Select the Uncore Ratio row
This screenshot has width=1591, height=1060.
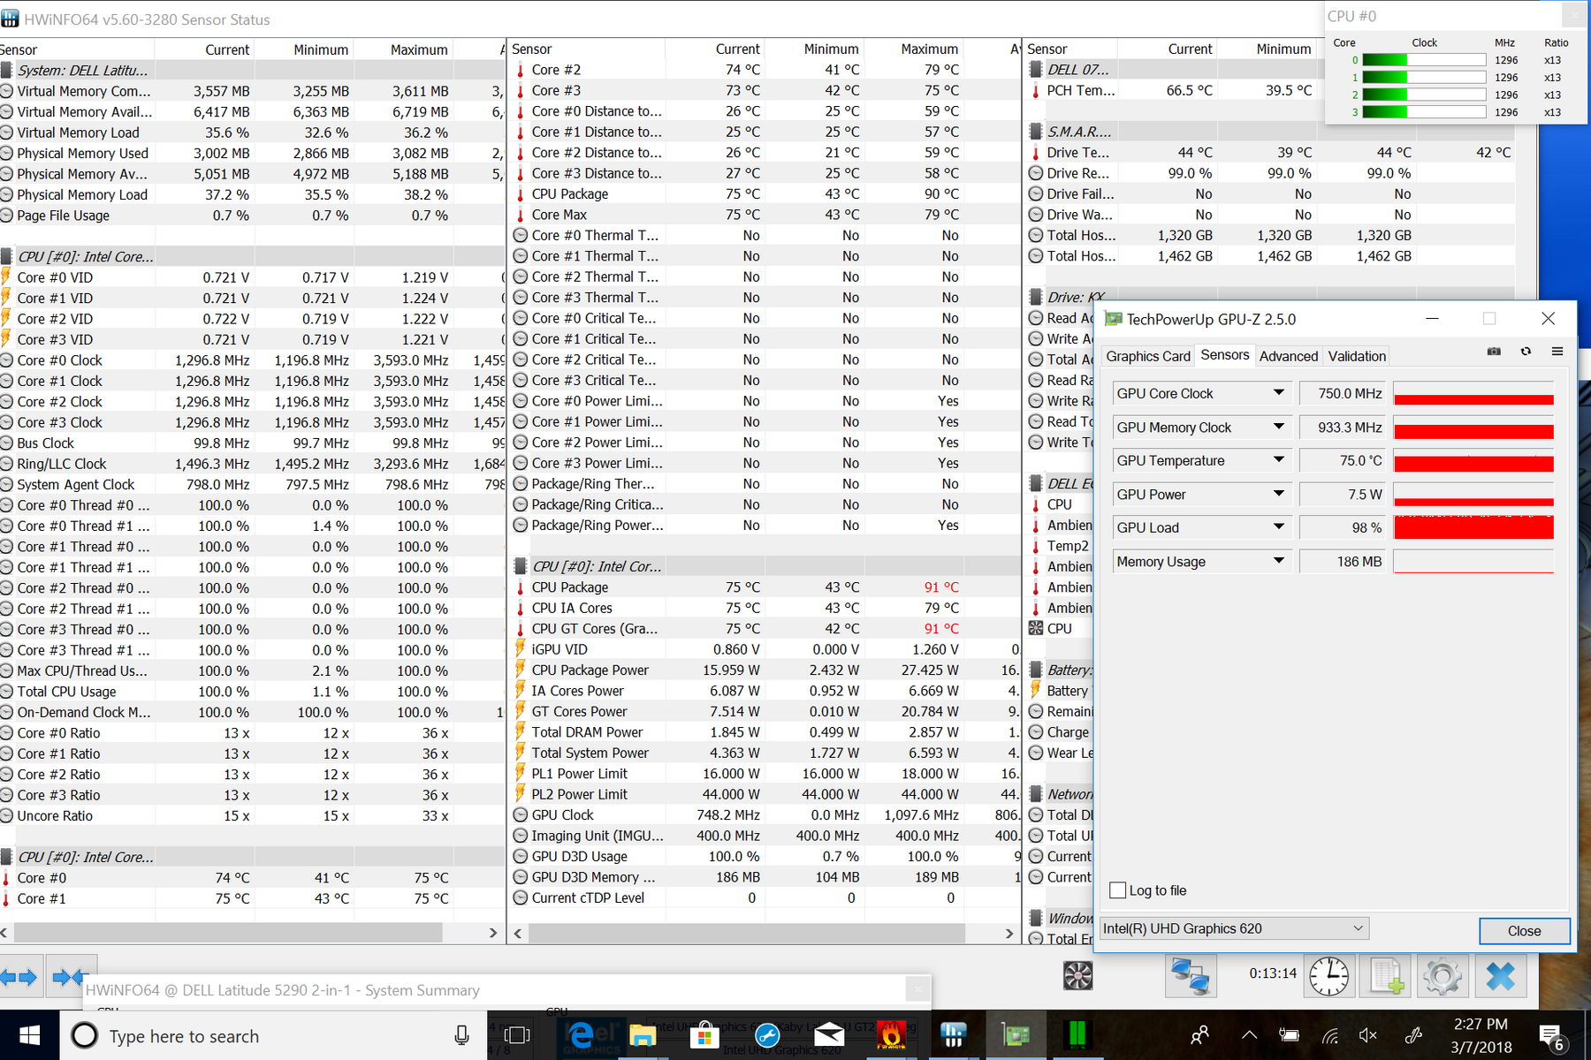click(x=252, y=816)
